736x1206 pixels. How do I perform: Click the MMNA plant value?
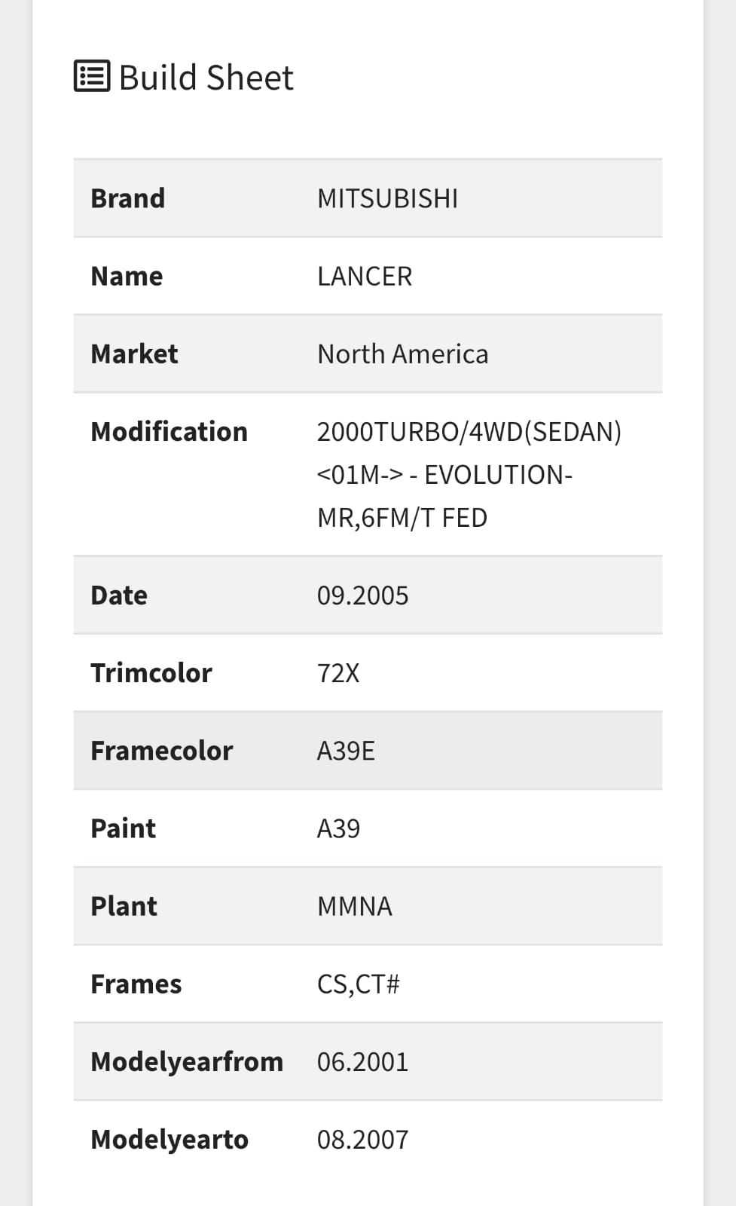coord(354,905)
